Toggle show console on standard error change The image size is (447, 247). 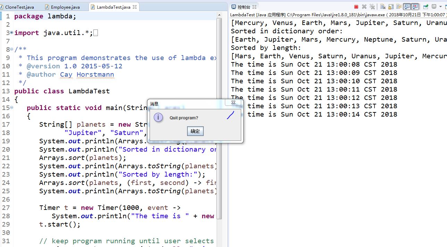click(415, 7)
